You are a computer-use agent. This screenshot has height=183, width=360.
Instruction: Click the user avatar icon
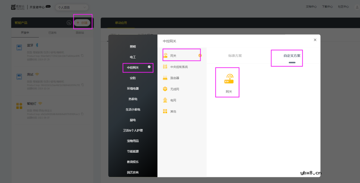click(357, 7)
